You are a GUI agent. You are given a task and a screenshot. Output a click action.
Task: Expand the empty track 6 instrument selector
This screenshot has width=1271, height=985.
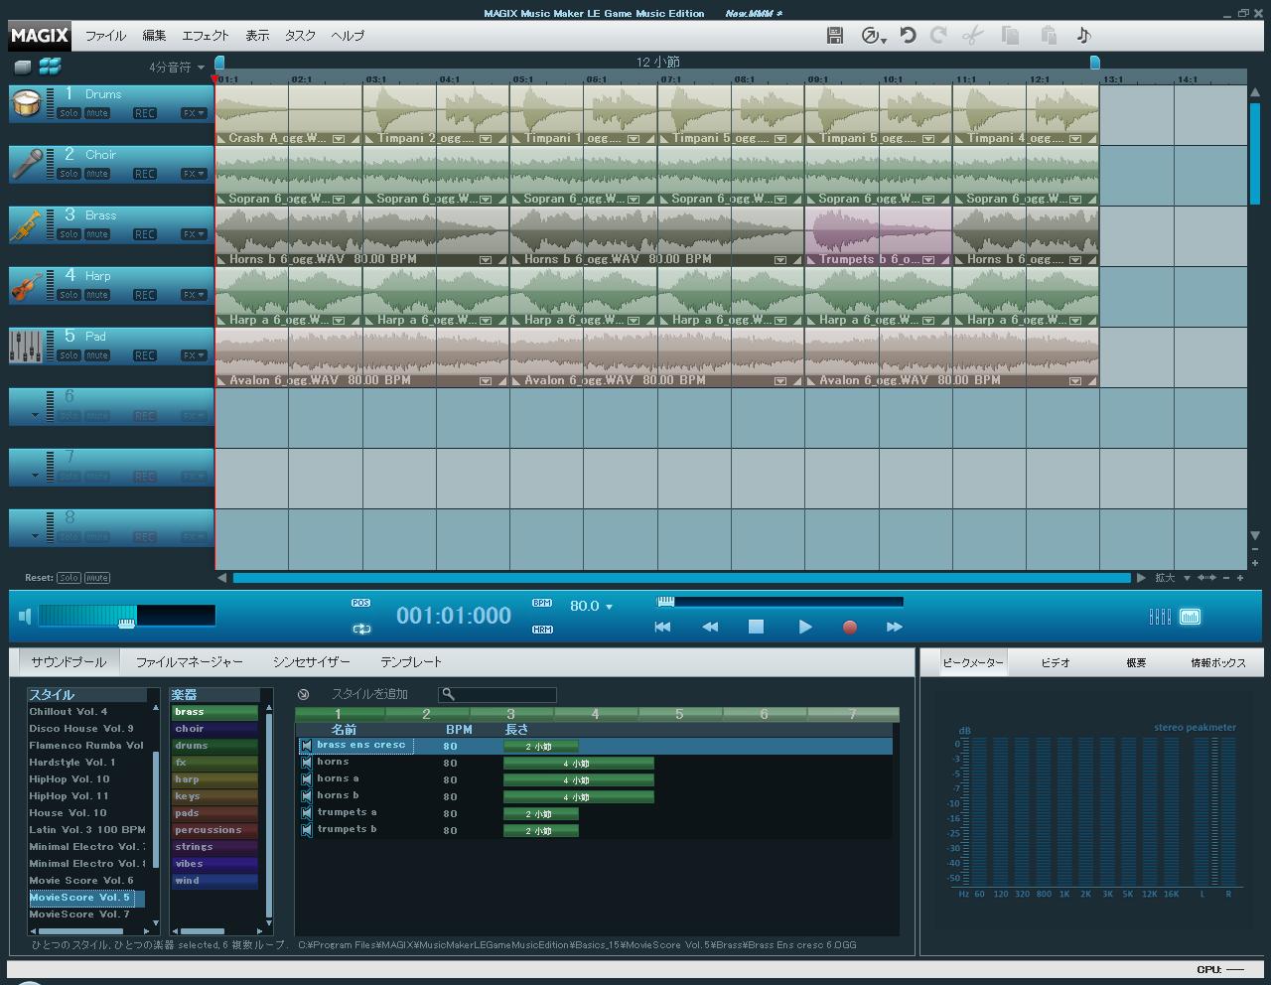click(36, 415)
